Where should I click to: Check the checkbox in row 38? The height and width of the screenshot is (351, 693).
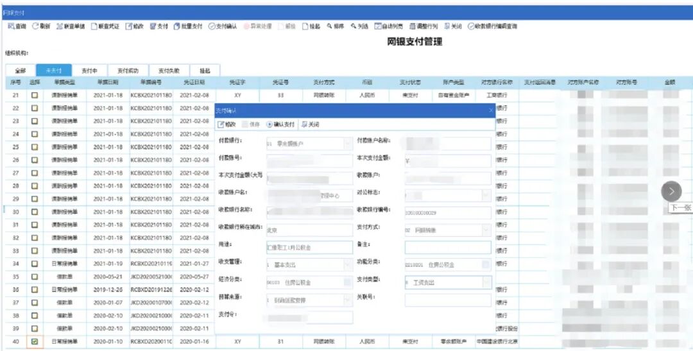tap(35, 316)
